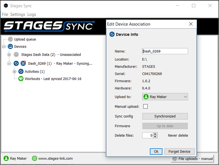Click the green user icon in status bar

pyautogui.click(x=6, y=158)
